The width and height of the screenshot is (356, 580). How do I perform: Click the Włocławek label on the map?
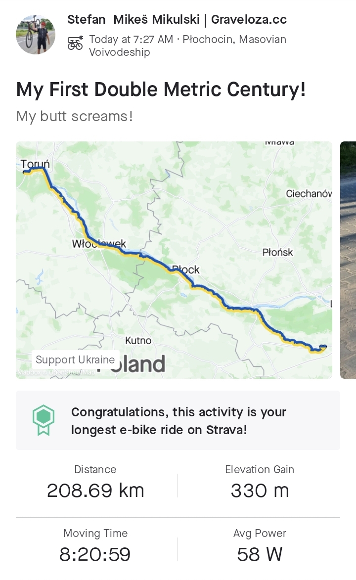click(99, 244)
